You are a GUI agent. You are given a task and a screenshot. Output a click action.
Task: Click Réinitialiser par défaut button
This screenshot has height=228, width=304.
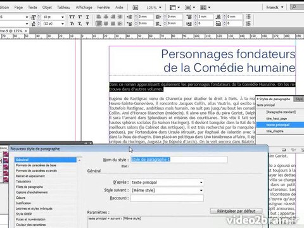click(x=236, y=211)
